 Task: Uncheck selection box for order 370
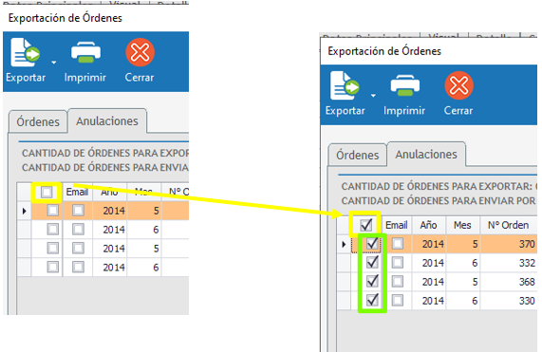(x=372, y=244)
